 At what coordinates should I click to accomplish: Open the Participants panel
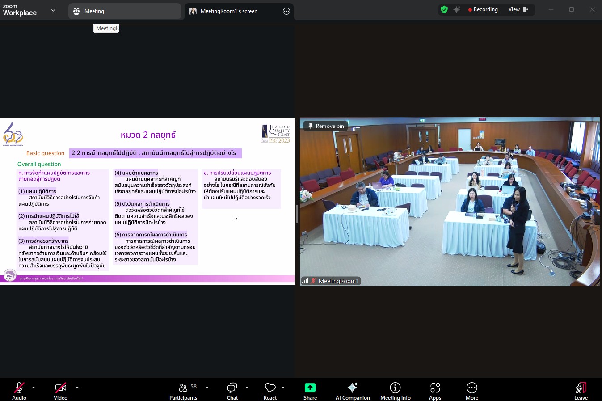coord(183,390)
